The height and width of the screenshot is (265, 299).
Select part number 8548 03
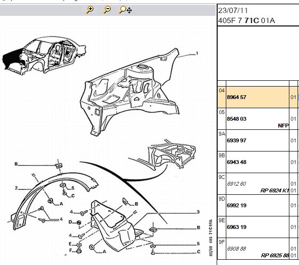pyautogui.click(x=236, y=119)
